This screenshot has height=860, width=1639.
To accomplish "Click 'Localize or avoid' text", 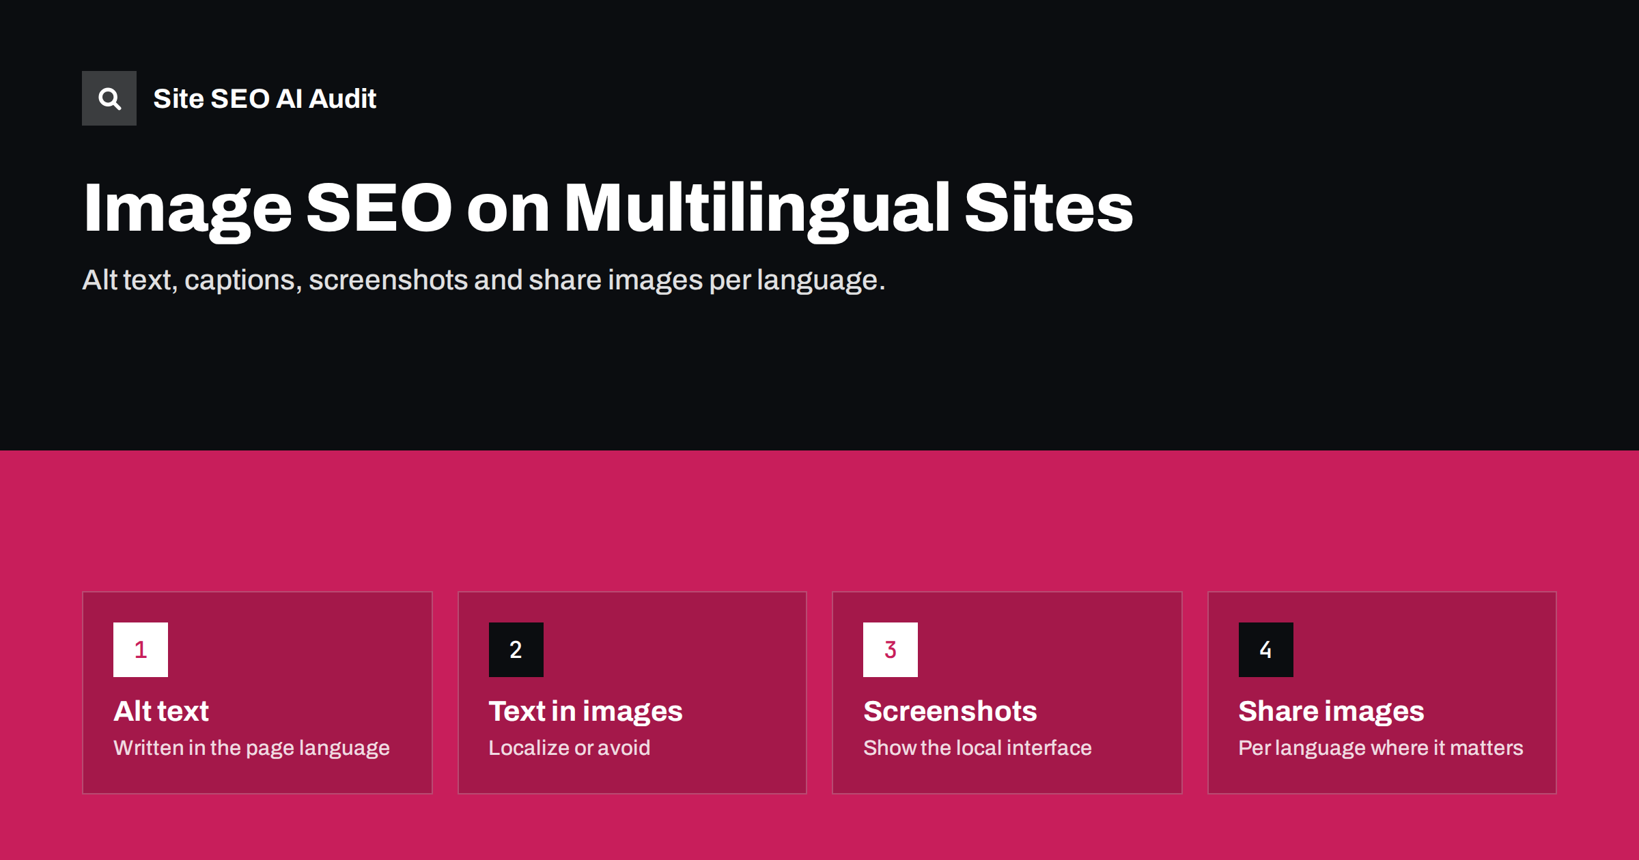I will coord(569,748).
